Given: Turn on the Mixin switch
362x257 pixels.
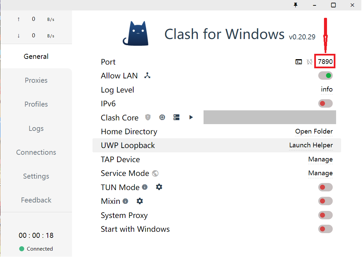Looking at the screenshot, I should click(x=325, y=201).
